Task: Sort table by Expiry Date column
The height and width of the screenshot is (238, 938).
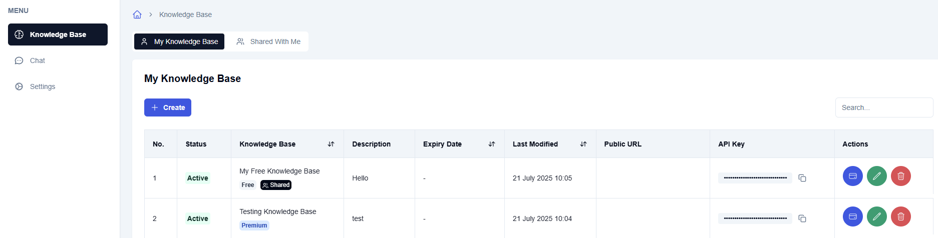Action: (x=492, y=144)
